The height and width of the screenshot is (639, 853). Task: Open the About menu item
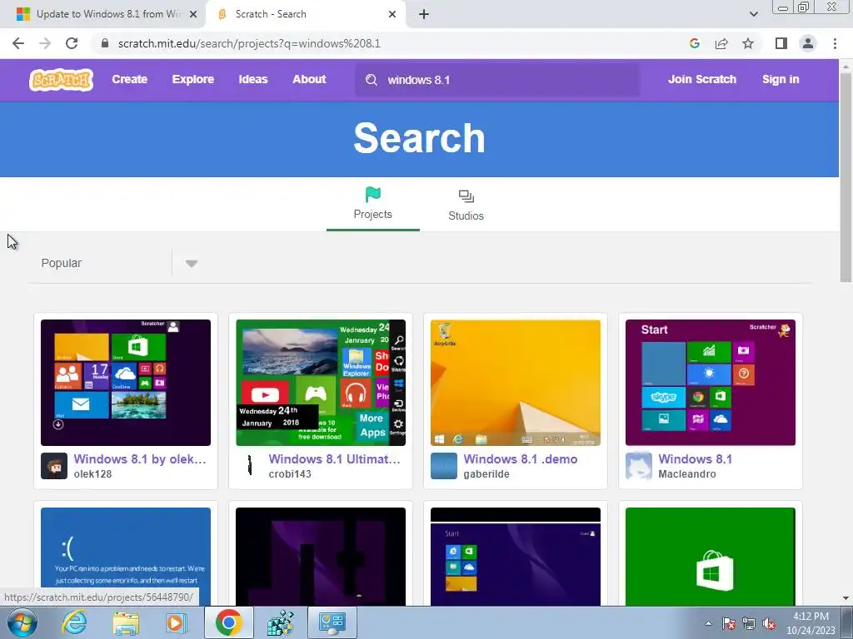309,79
